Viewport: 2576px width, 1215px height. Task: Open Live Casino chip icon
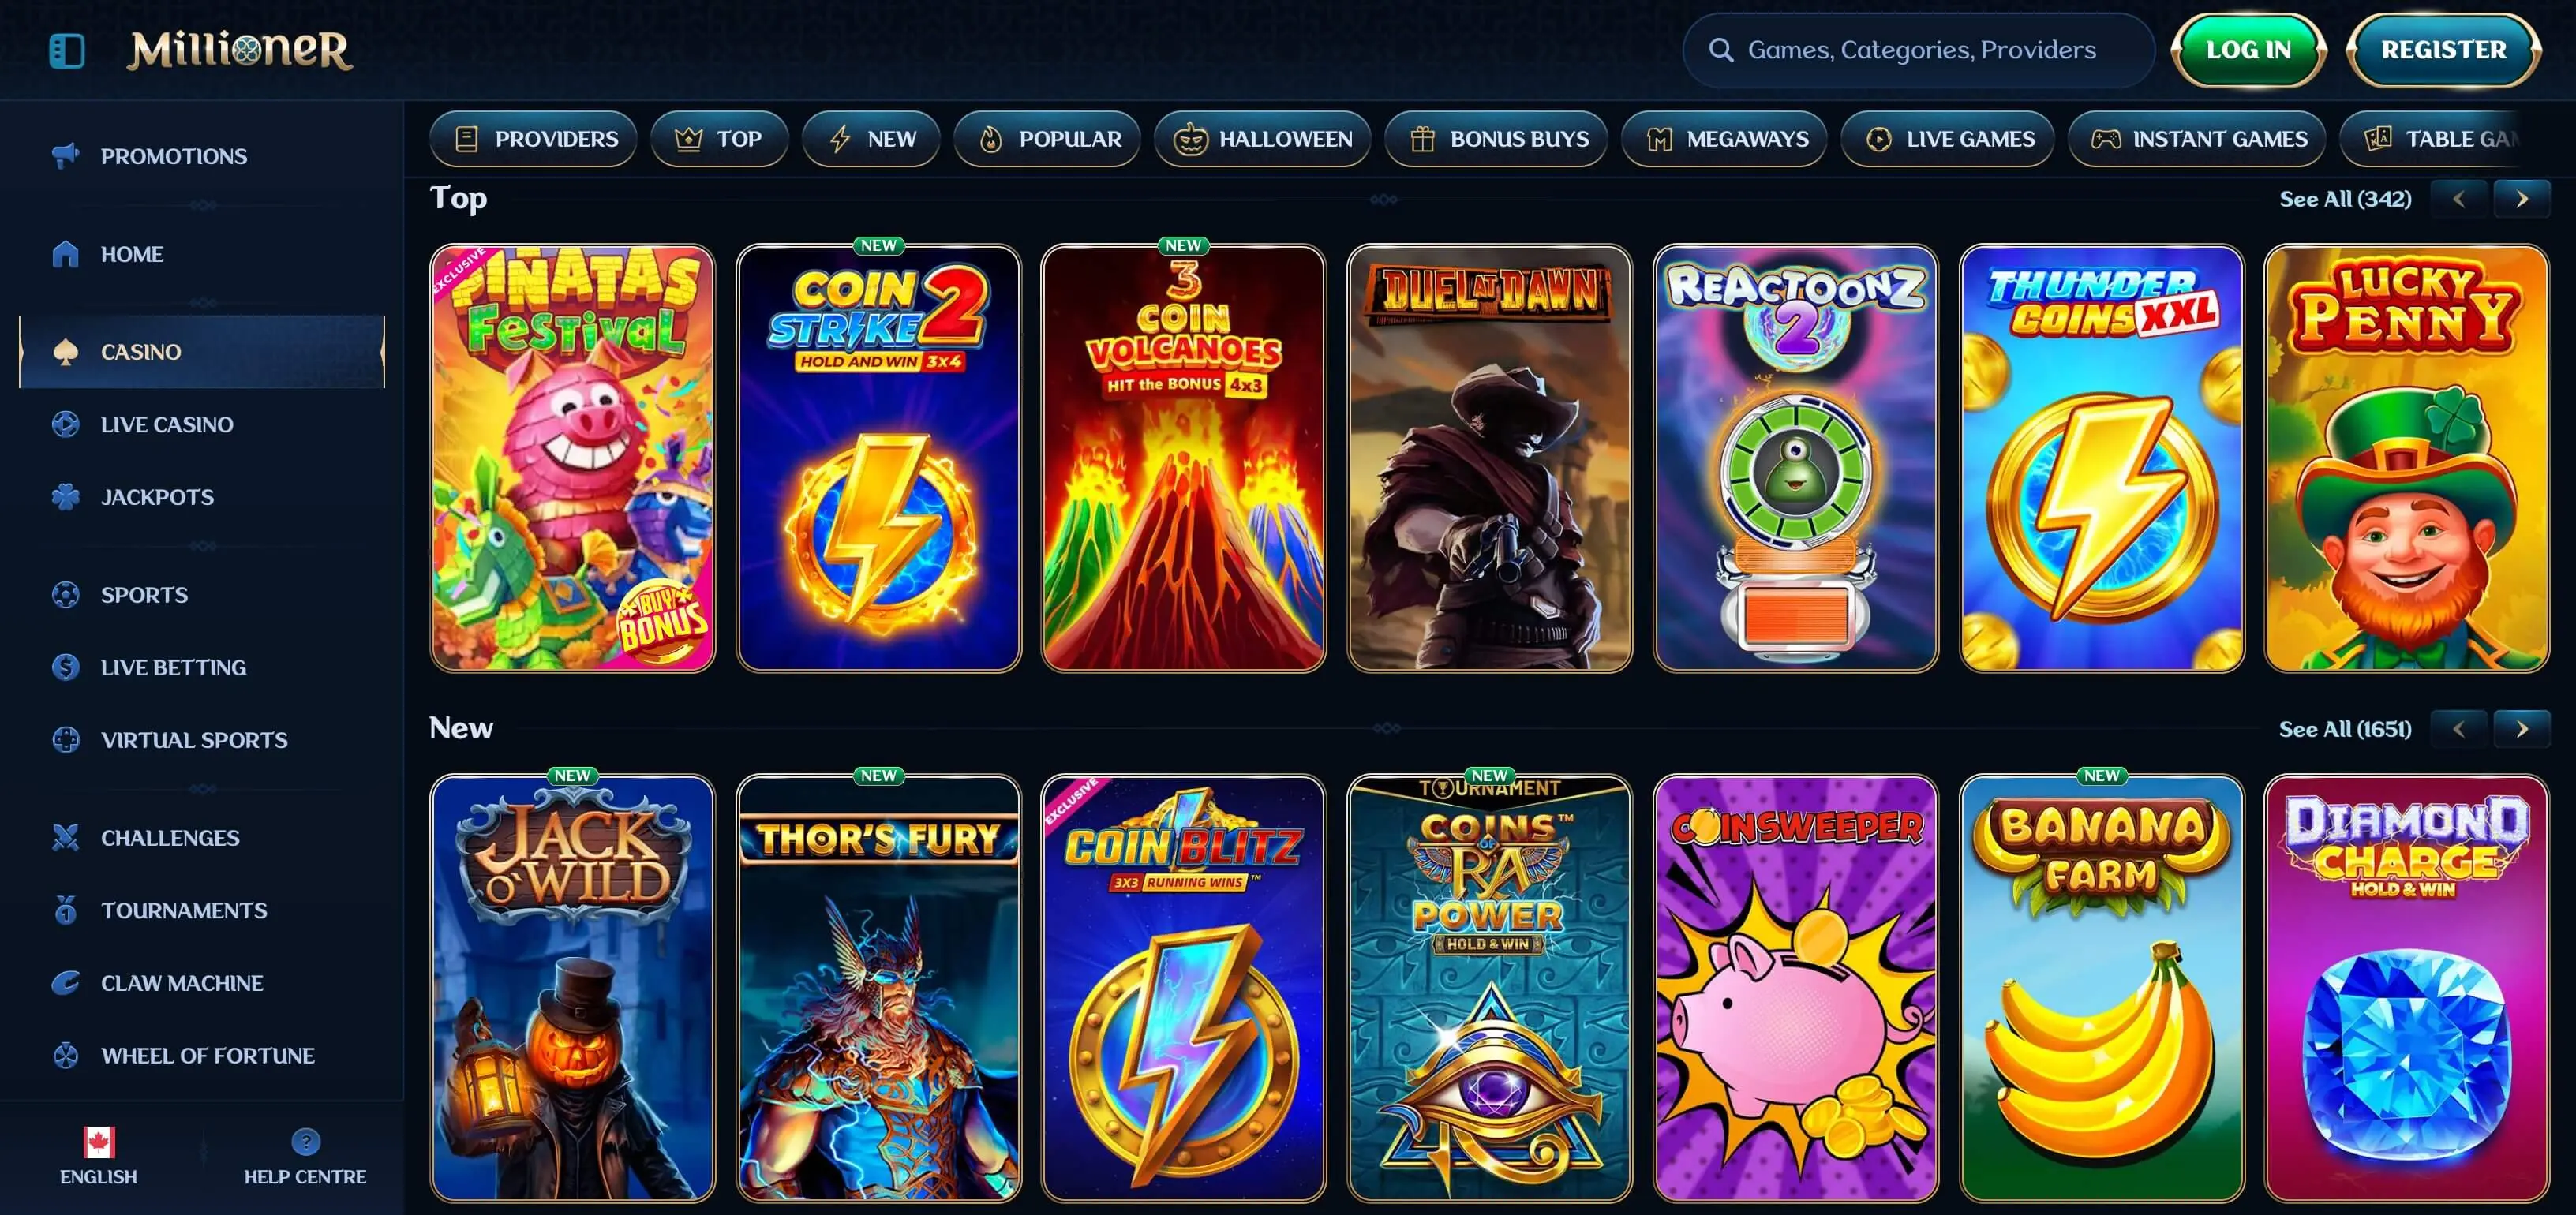pyautogui.click(x=65, y=424)
